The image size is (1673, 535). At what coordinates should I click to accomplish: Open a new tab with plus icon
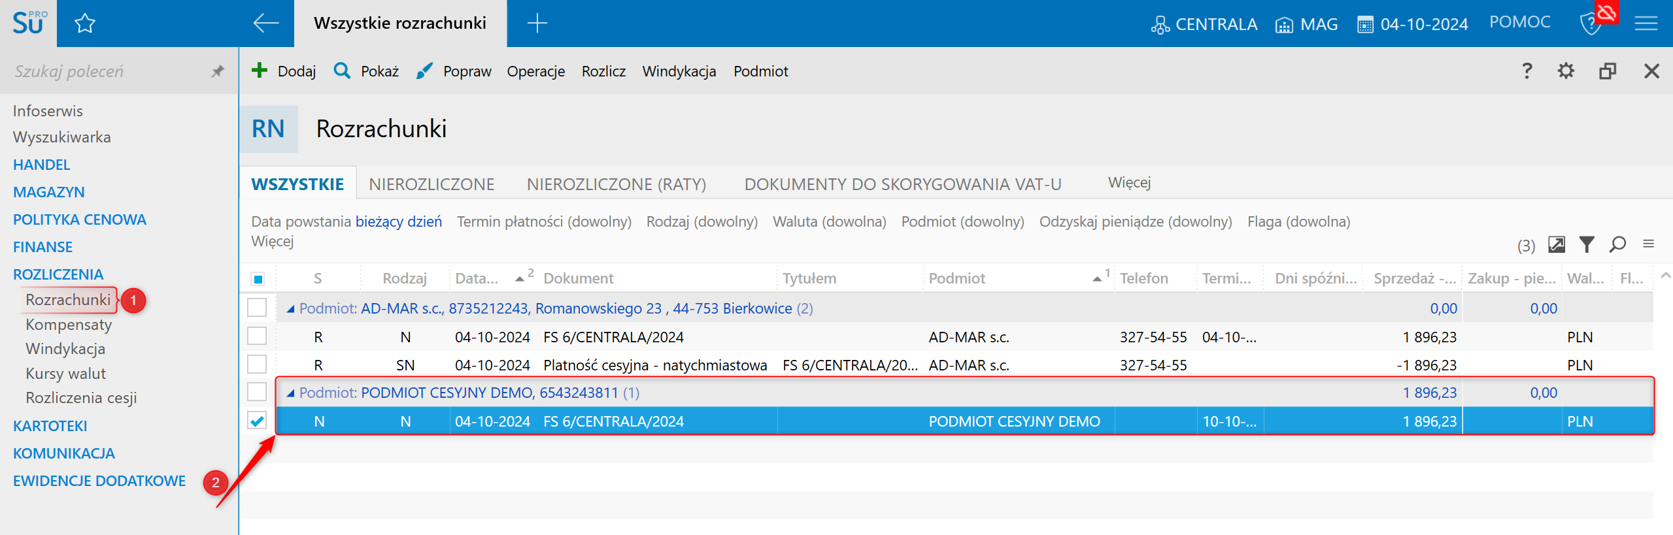click(537, 24)
